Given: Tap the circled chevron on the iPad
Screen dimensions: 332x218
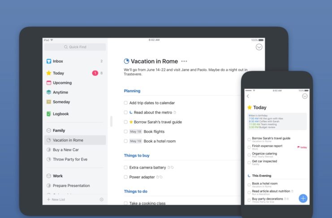Looking at the screenshot, I should pos(259,47).
